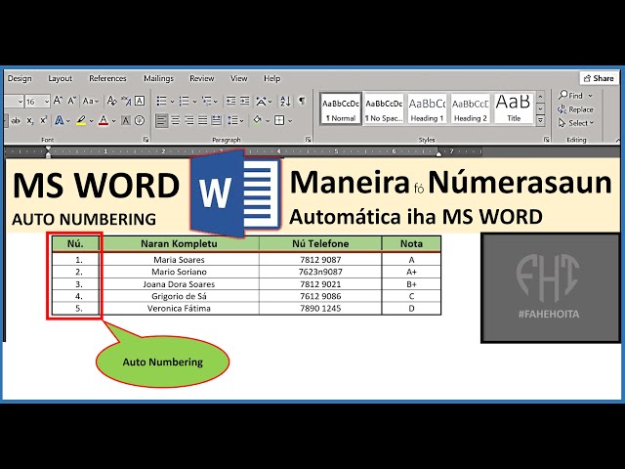
Task: Open the Help tab
Action: pyautogui.click(x=271, y=78)
